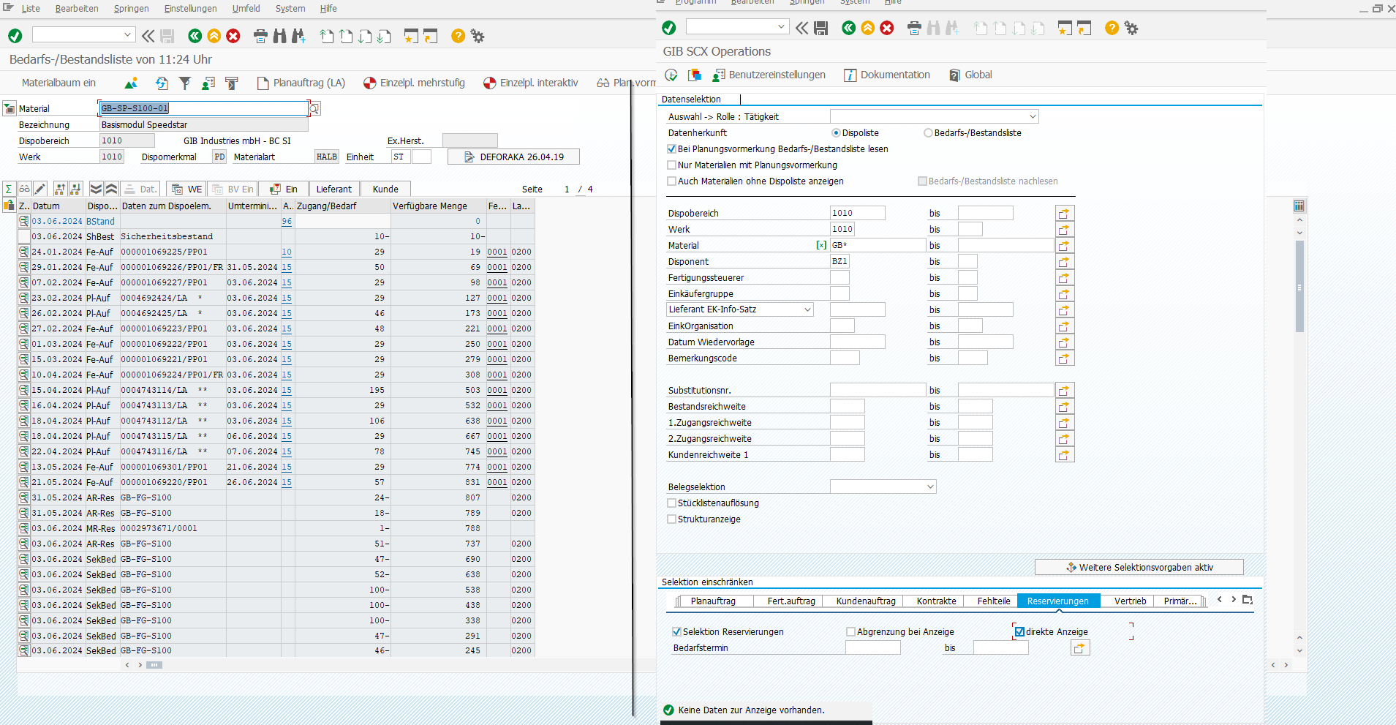Expand the Belegselektion dropdown
The height and width of the screenshot is (725, 1396).
click(x=930, y=487)
